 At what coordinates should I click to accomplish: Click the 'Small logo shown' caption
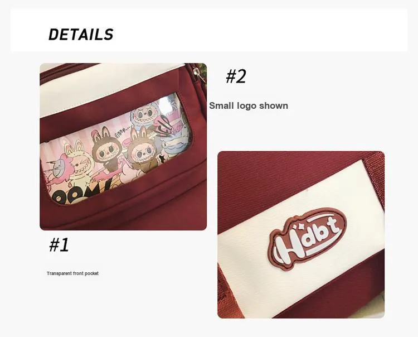coord(249,105)
